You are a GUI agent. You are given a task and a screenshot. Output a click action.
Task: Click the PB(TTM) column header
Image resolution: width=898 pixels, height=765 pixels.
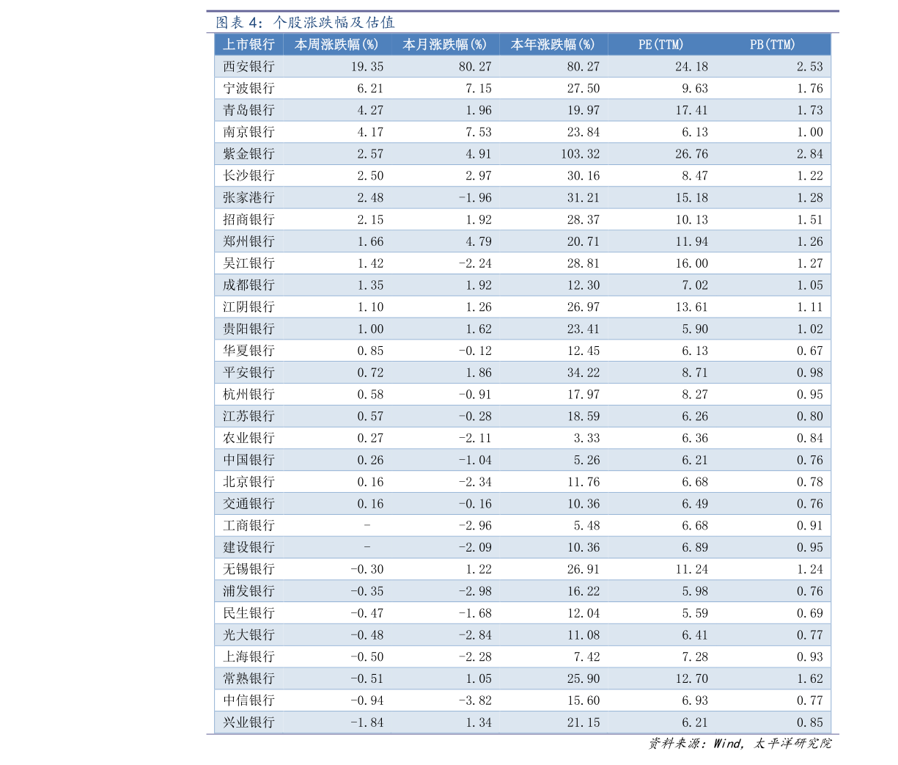772,45
